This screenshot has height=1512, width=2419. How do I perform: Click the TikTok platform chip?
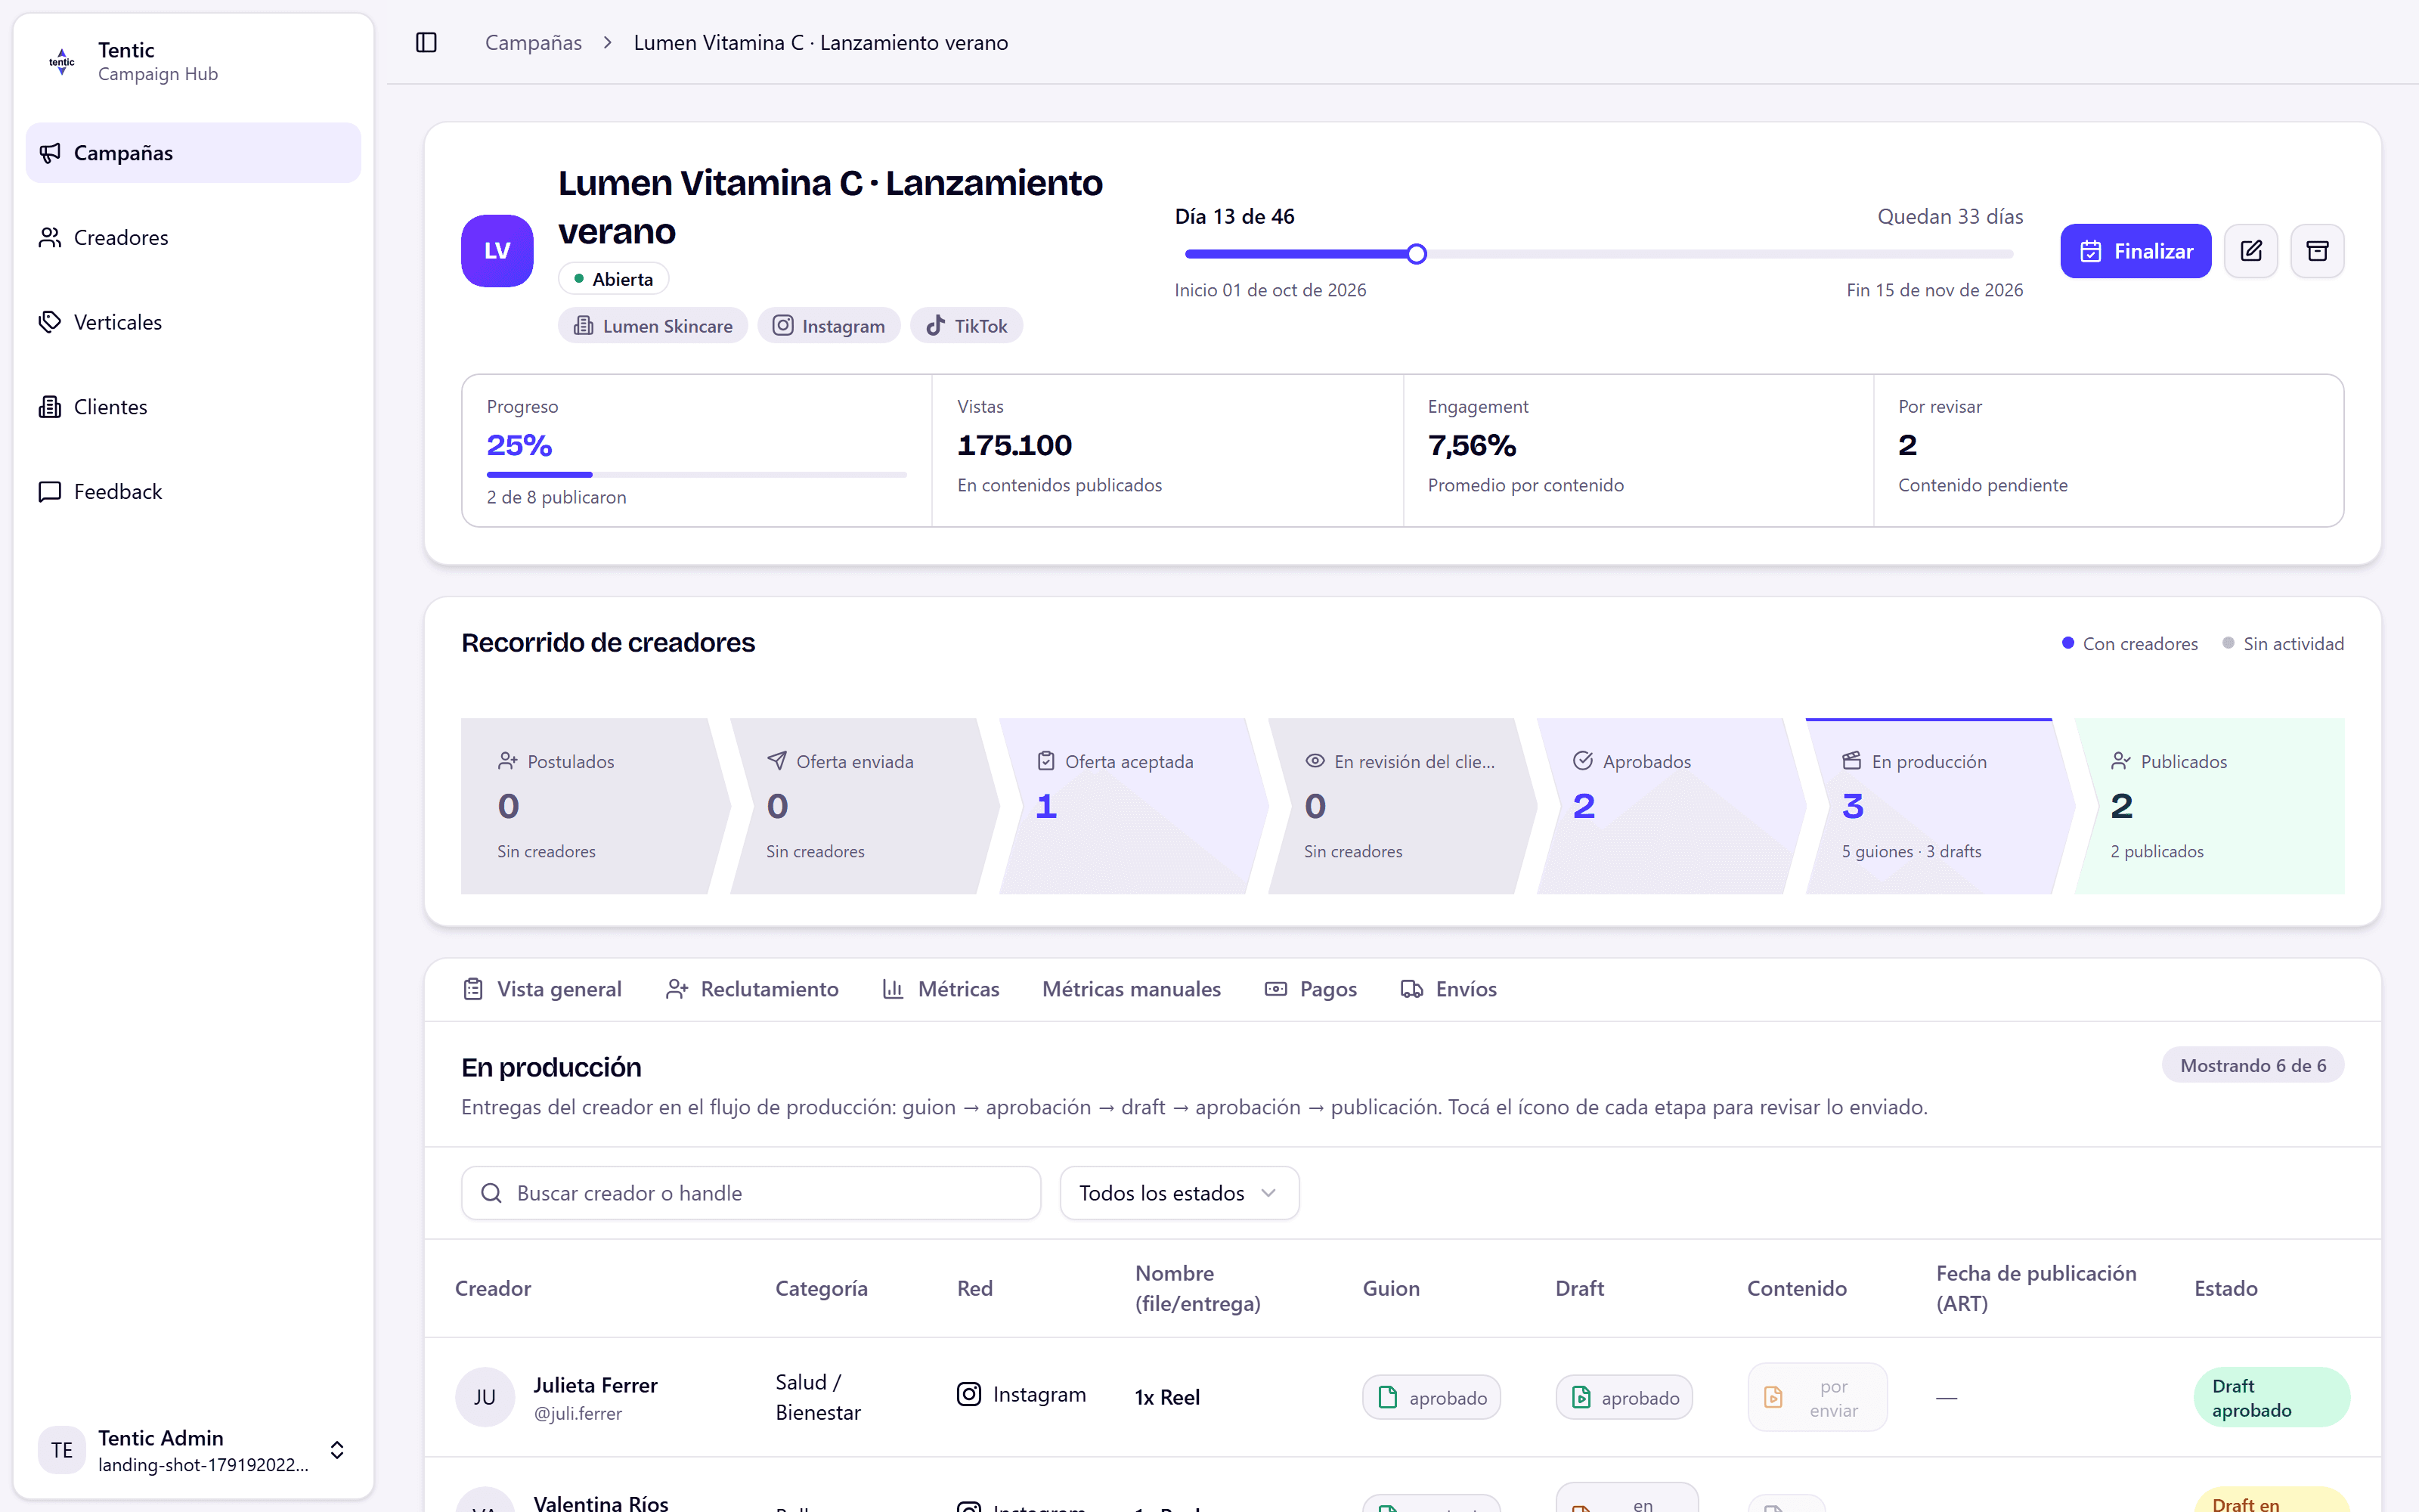pyautogui.click(x=965, y=326)
